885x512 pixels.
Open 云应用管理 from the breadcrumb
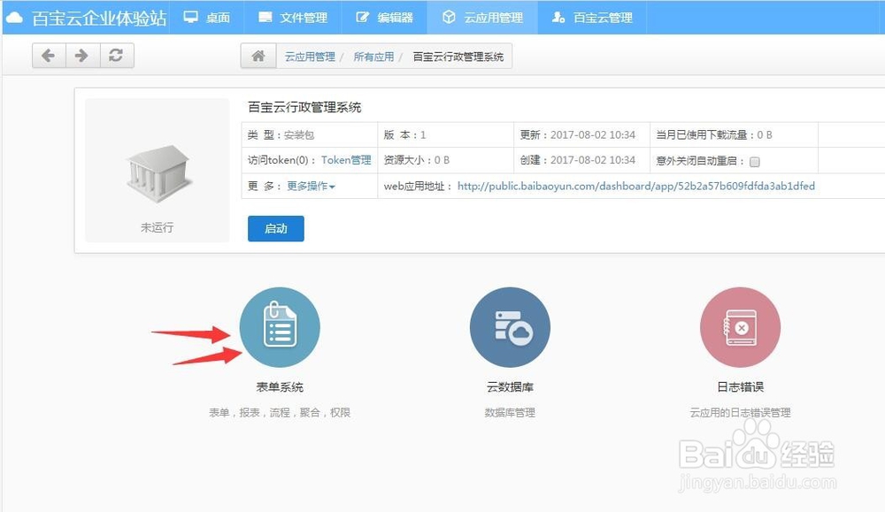click(x=310, y=56)
